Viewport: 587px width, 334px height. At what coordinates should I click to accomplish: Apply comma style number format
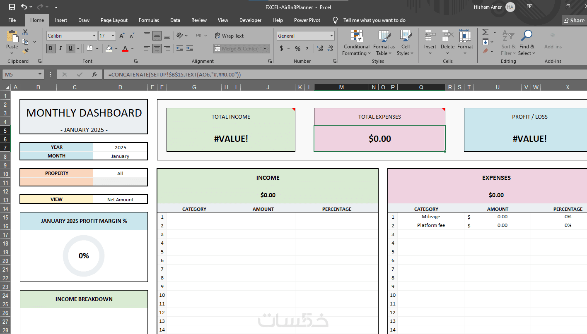point(307,48)
